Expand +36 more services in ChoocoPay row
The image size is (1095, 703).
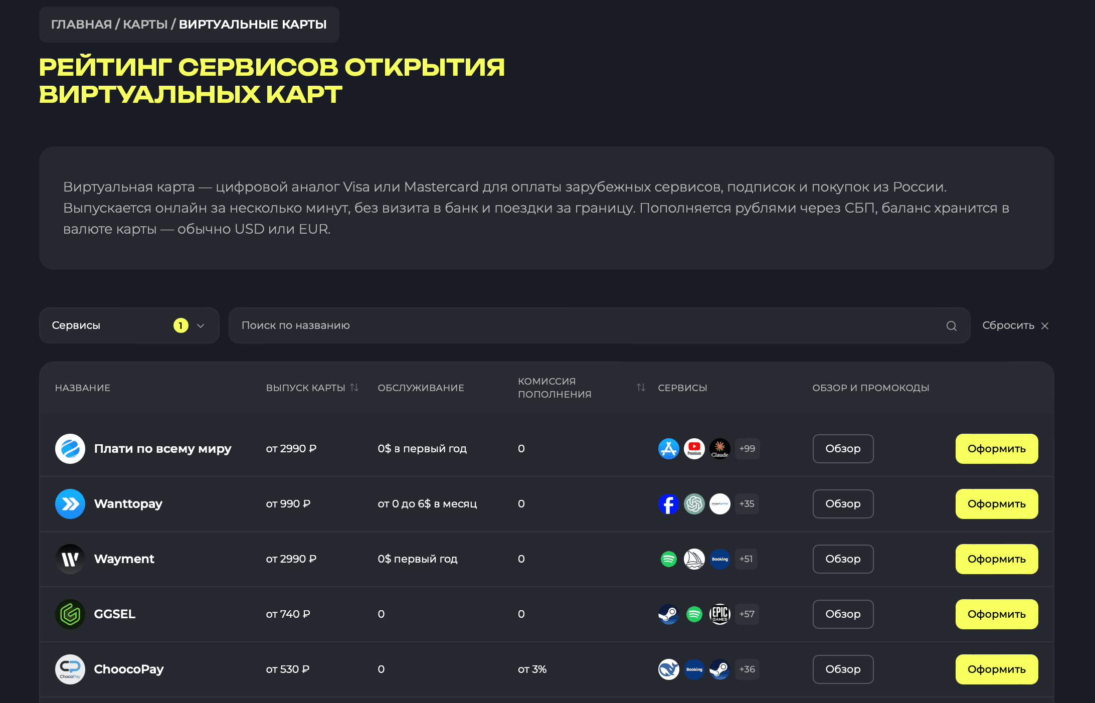(x=747, y=669)
